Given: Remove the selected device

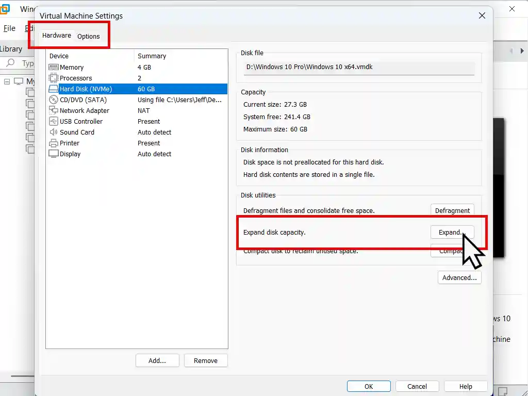Looking at the screenshot, I should pyautogui.click(x=206, y=361).
